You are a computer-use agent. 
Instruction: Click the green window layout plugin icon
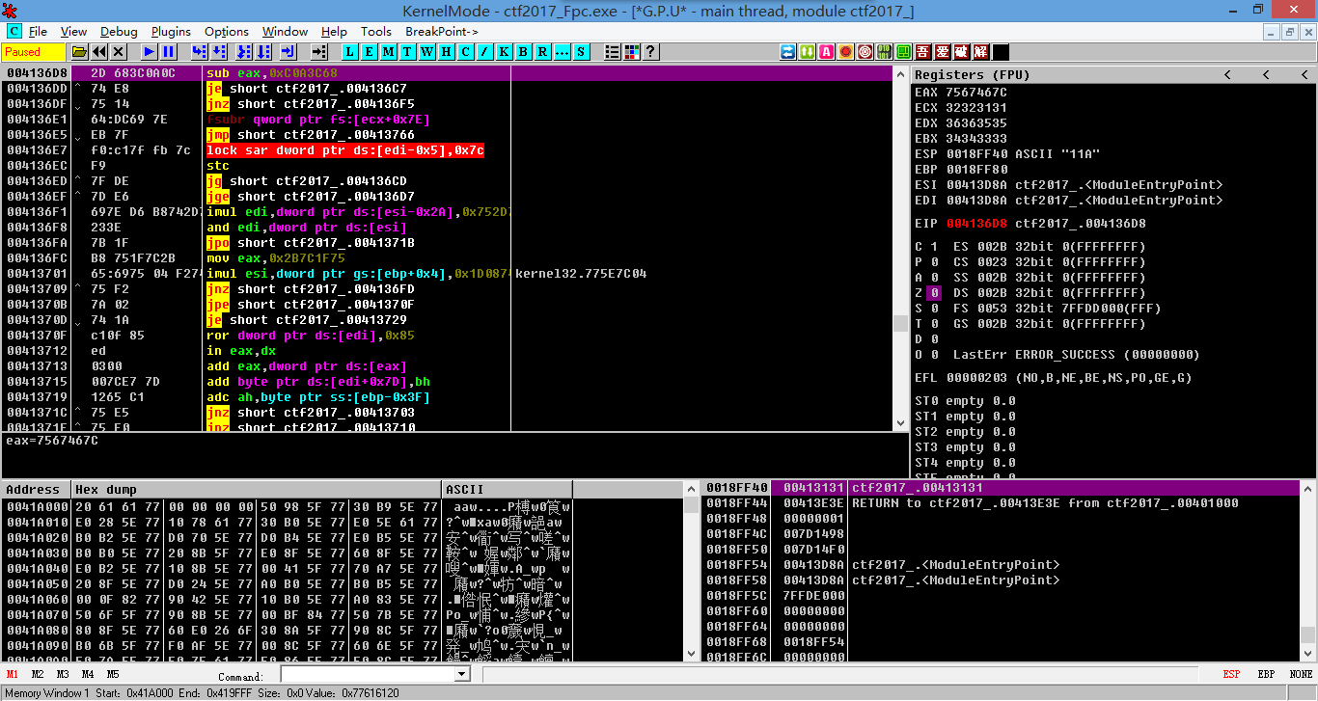903,51
